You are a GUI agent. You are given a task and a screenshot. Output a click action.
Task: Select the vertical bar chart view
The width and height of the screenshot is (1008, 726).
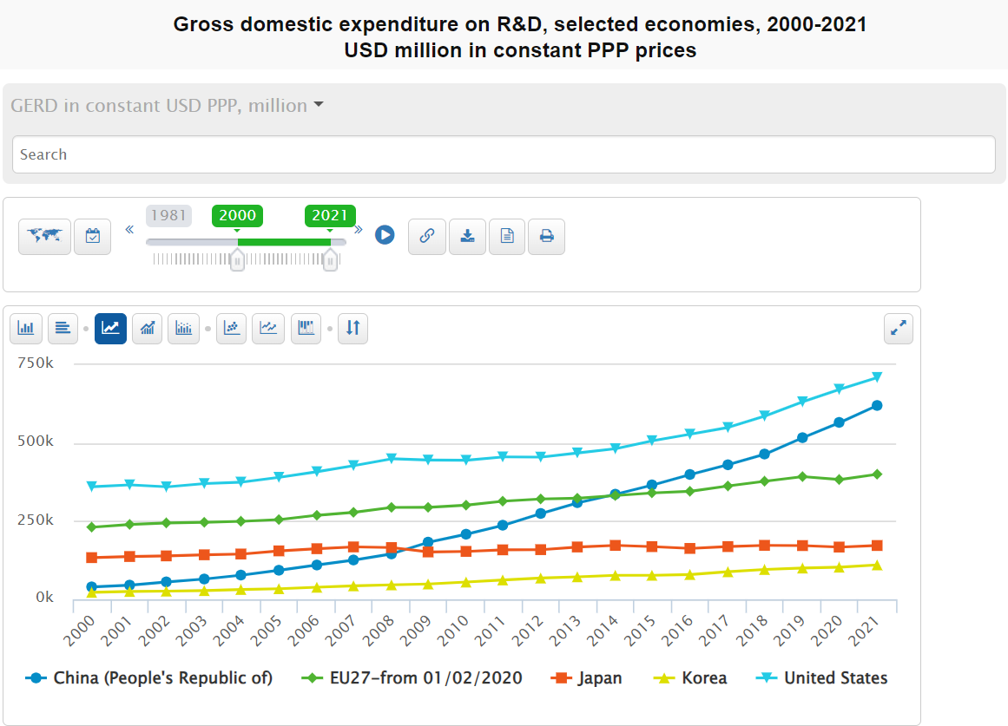(x=25, y=328)
